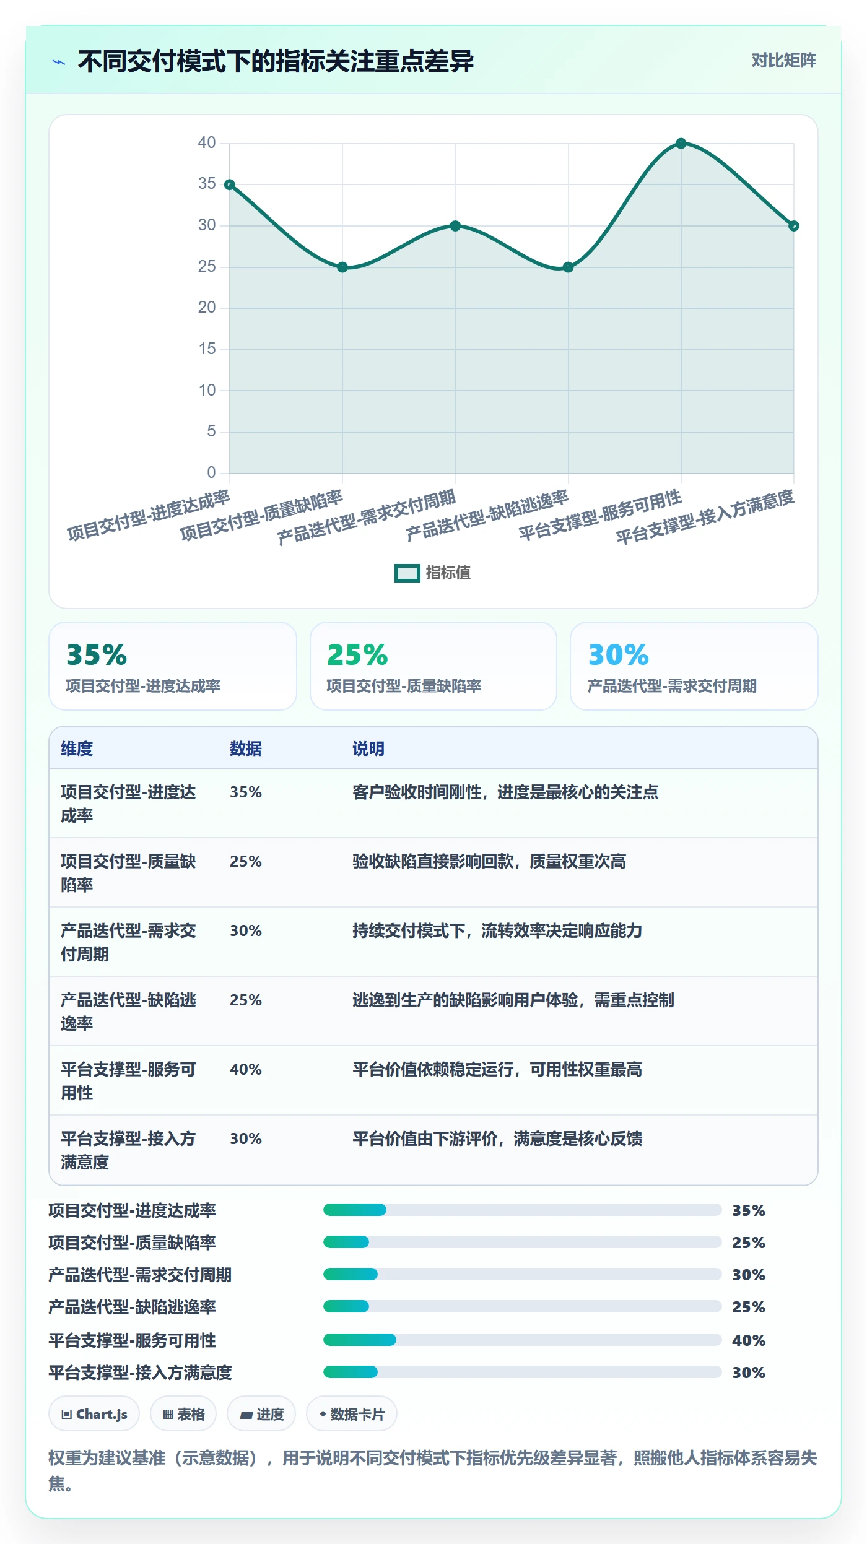
Task: Select table row 平台支撑型-服务可用性
Action: (x=434, y=1081)
